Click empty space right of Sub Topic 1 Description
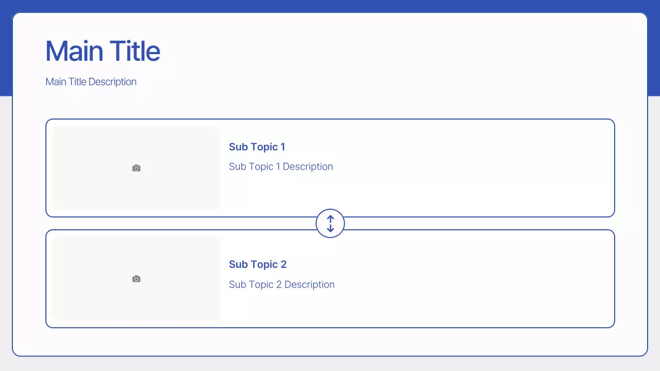The image size is (660, 371). tap(464, 167)
